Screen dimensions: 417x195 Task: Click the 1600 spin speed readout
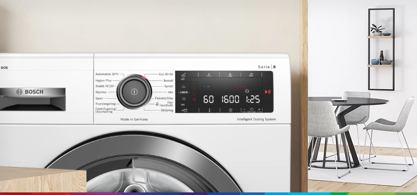[230, 99]
